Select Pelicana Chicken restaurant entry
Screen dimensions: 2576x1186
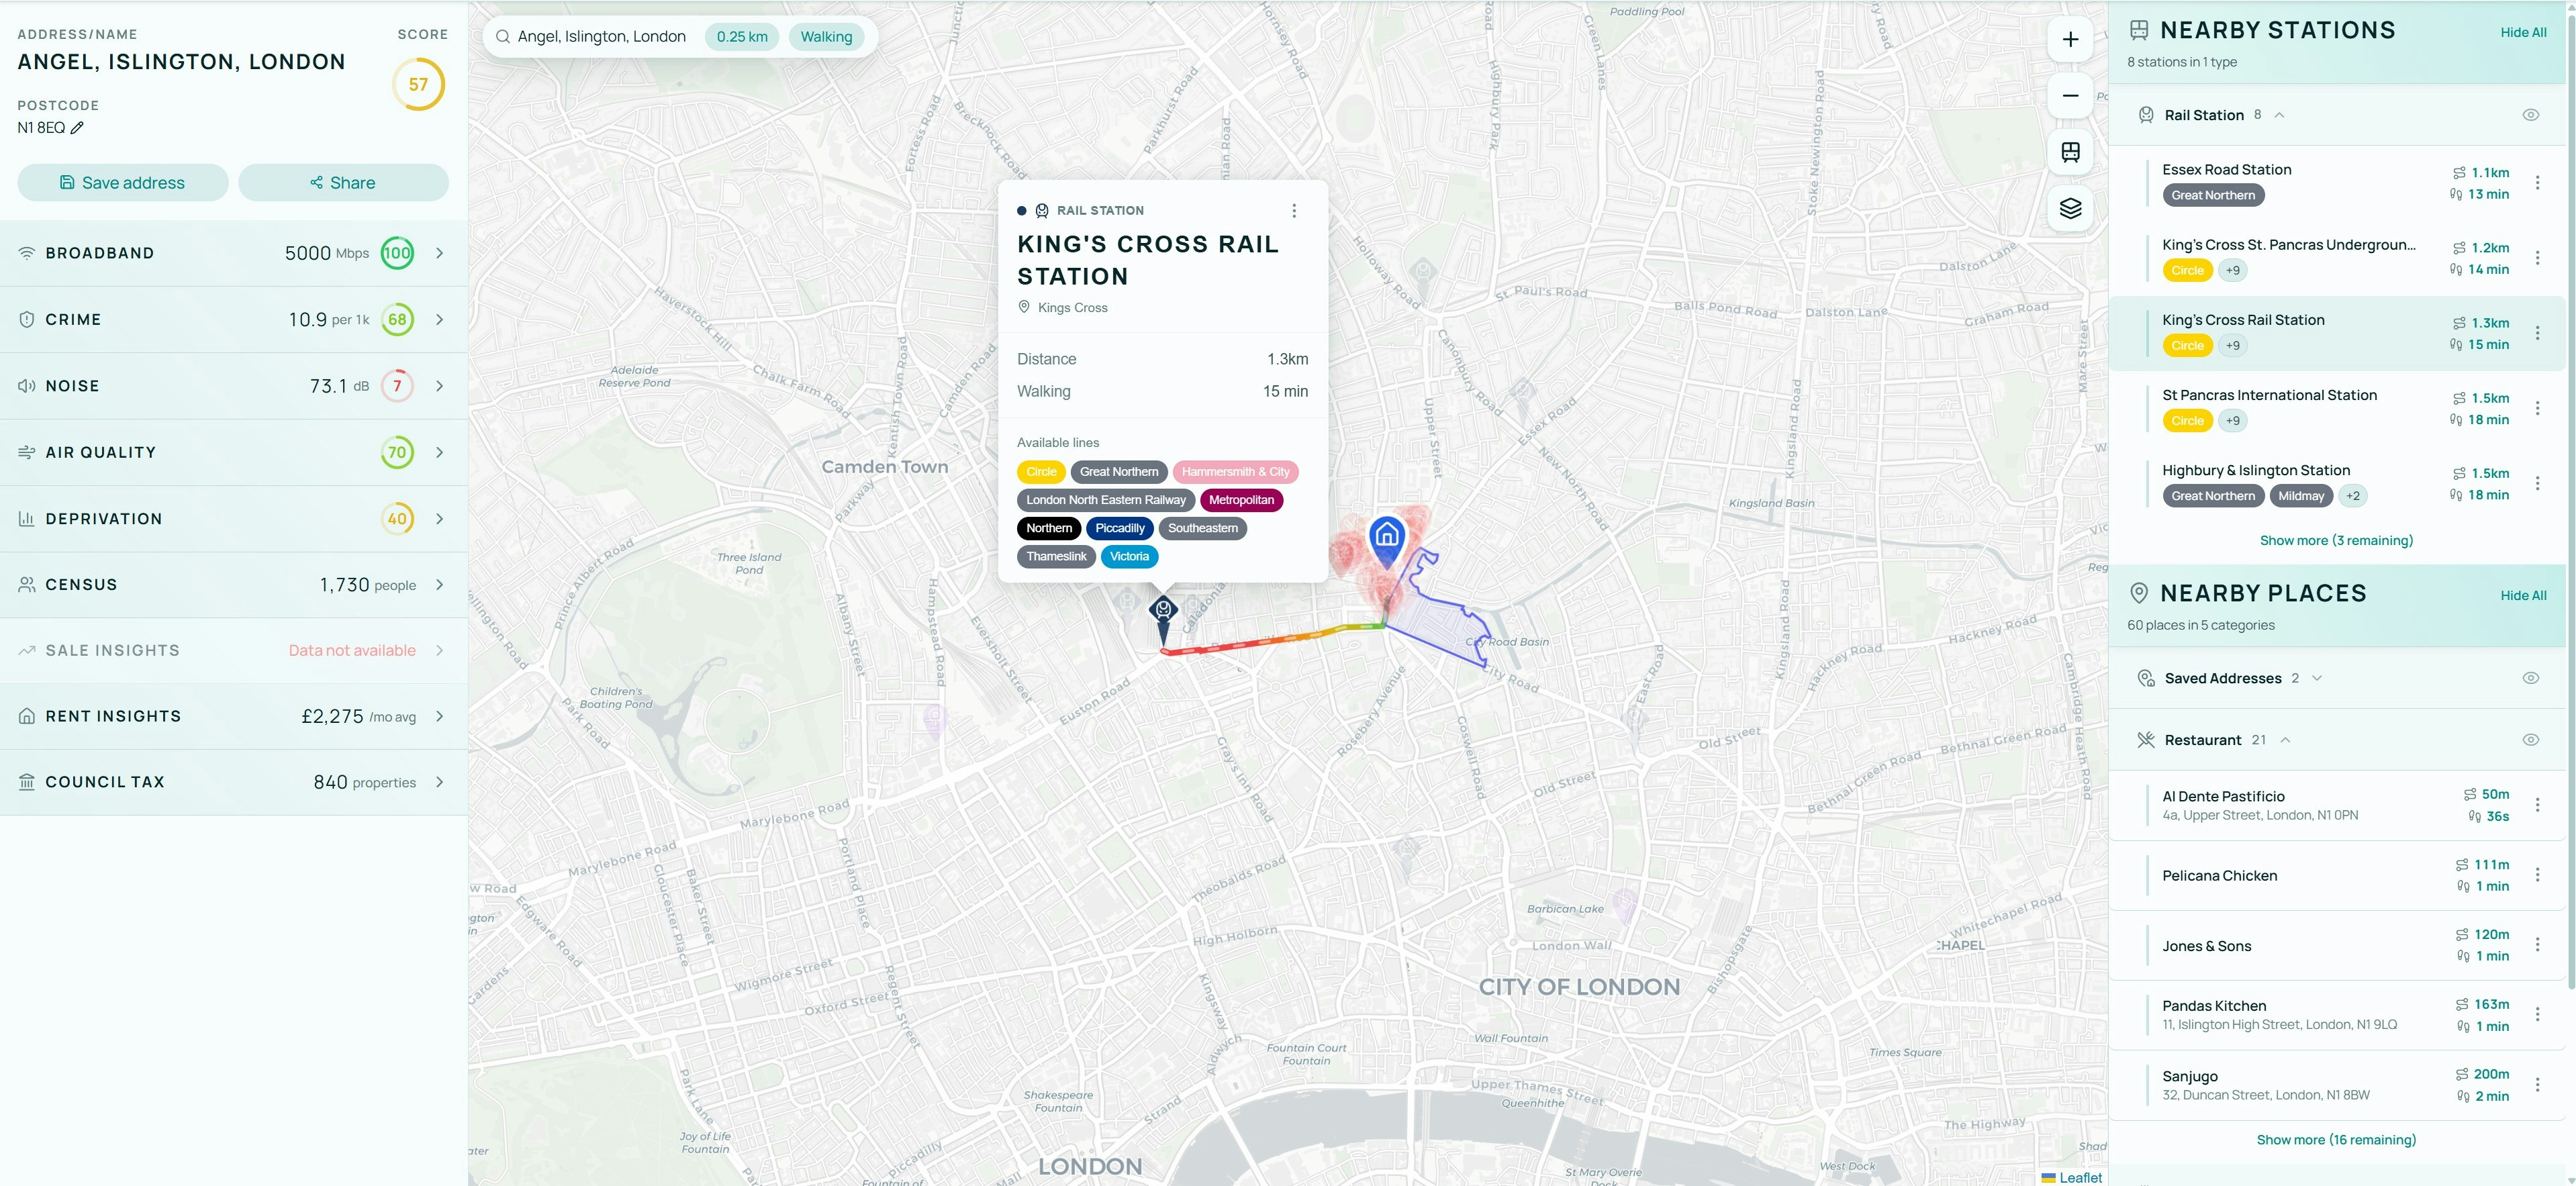[2336, 876]
